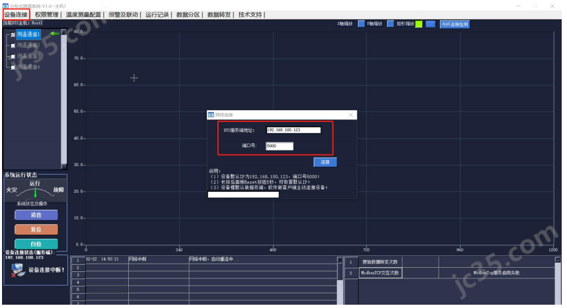
Task: Click the 端口号 port input field
Action: 280,146
